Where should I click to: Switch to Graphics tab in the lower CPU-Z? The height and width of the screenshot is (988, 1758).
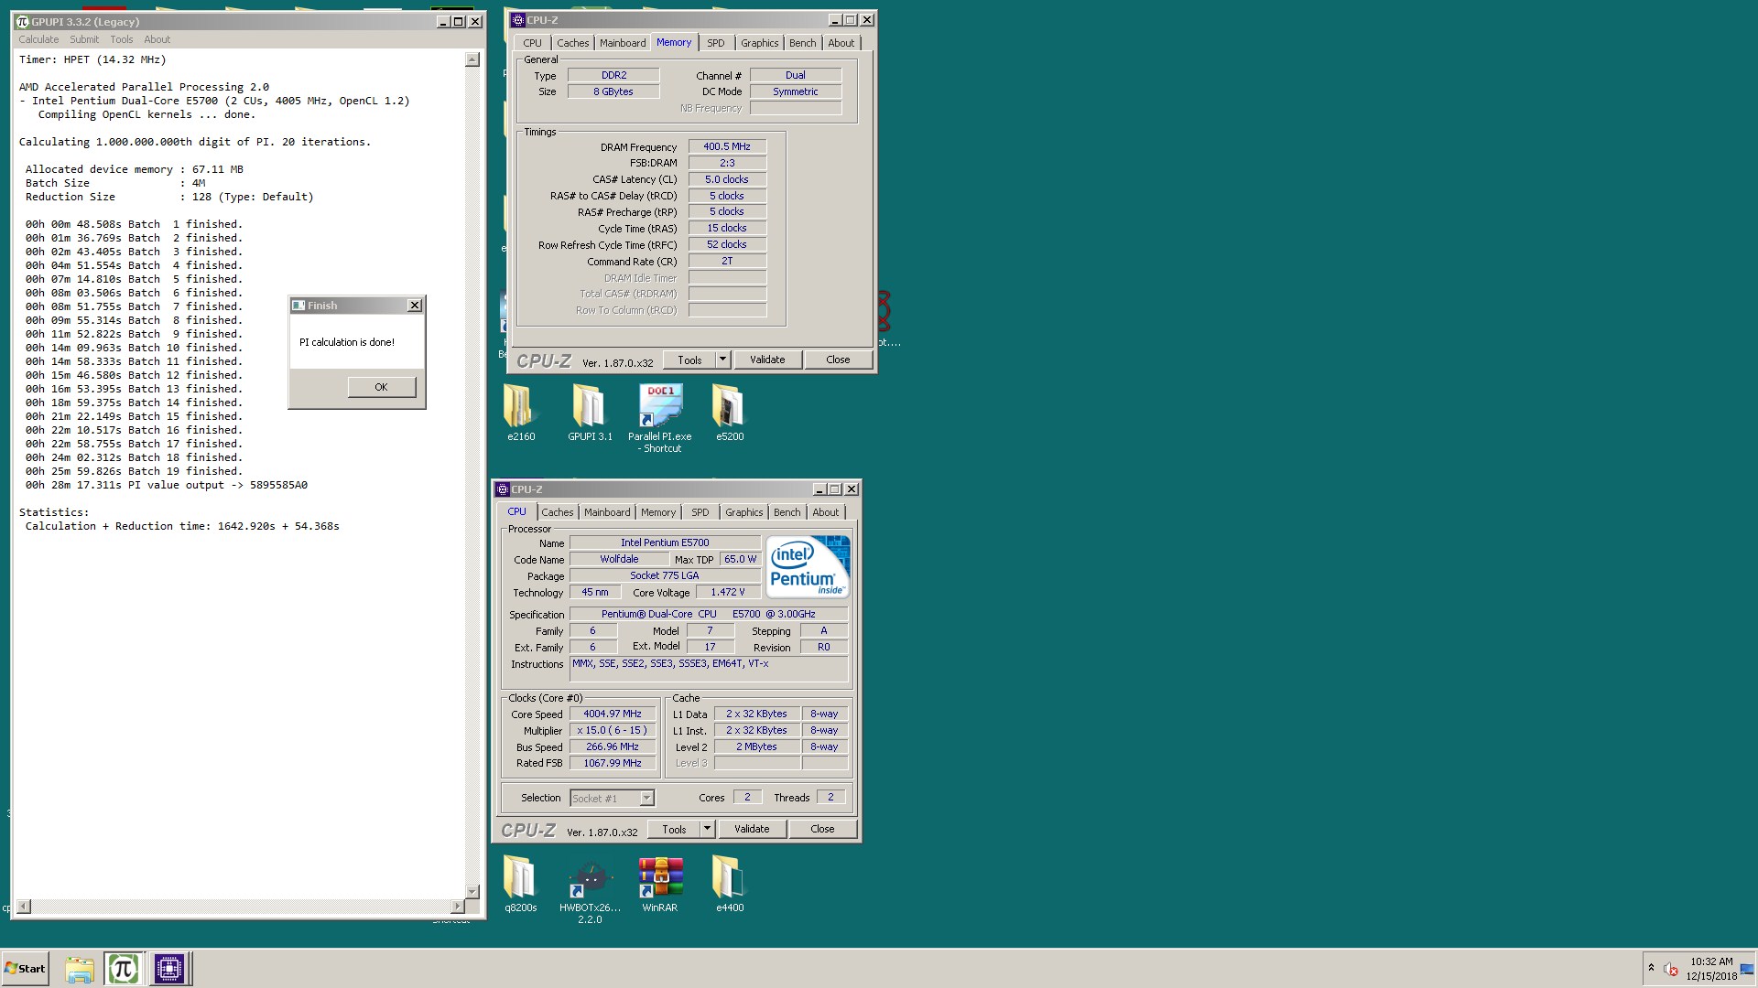click(743, 512)
